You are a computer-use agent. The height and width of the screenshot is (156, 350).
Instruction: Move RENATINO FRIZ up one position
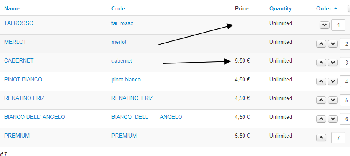[x=321, y=100]
